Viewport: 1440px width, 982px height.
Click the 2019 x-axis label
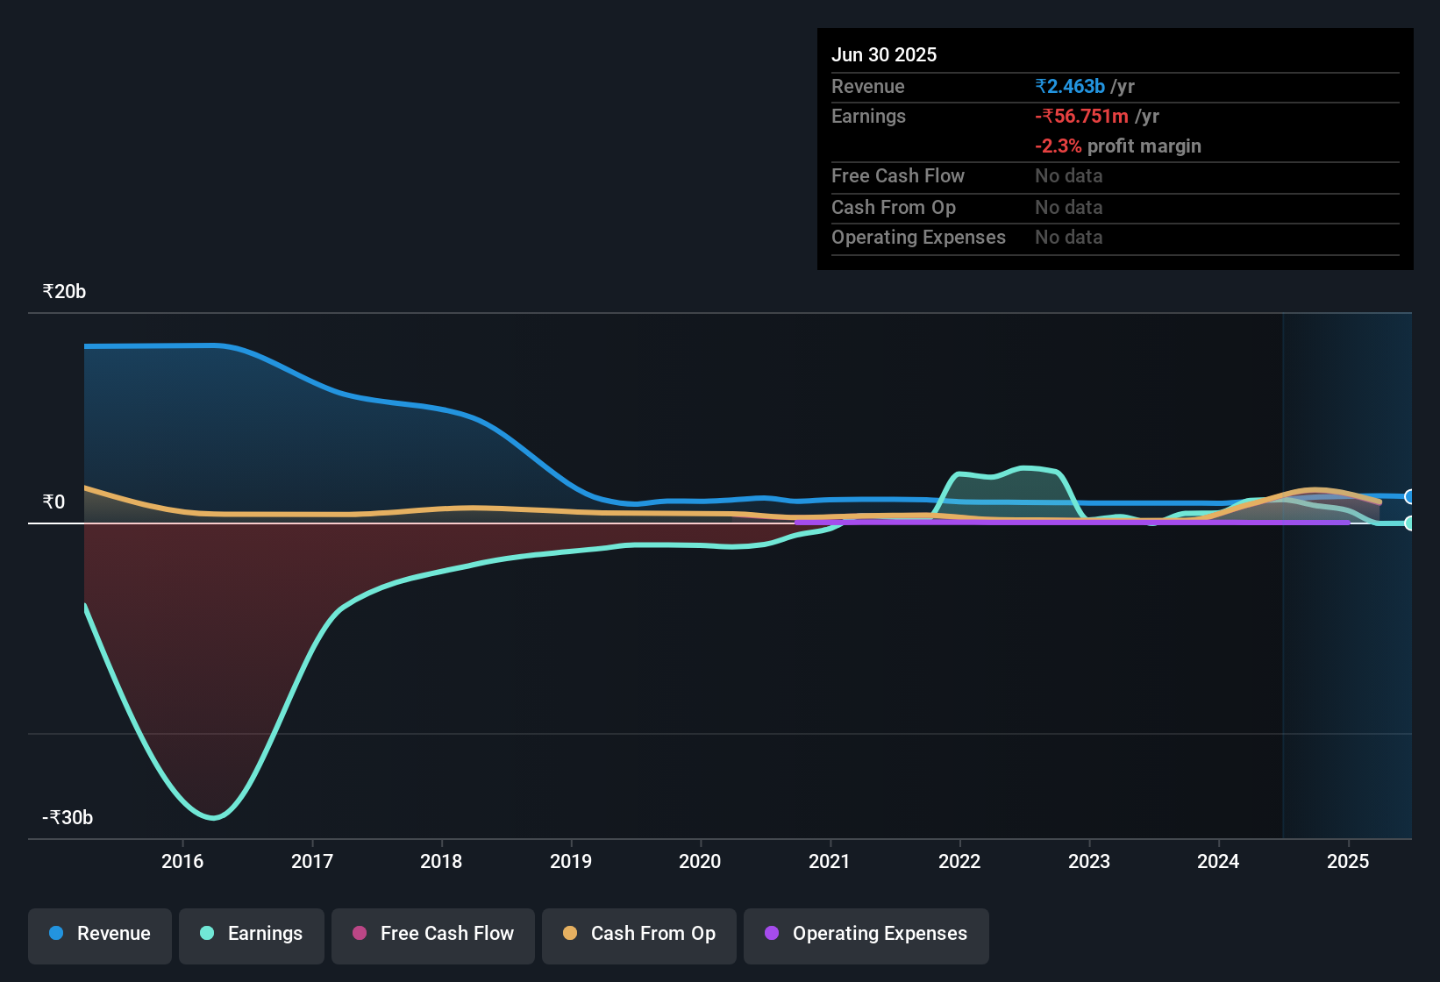[x=571, y=861]
